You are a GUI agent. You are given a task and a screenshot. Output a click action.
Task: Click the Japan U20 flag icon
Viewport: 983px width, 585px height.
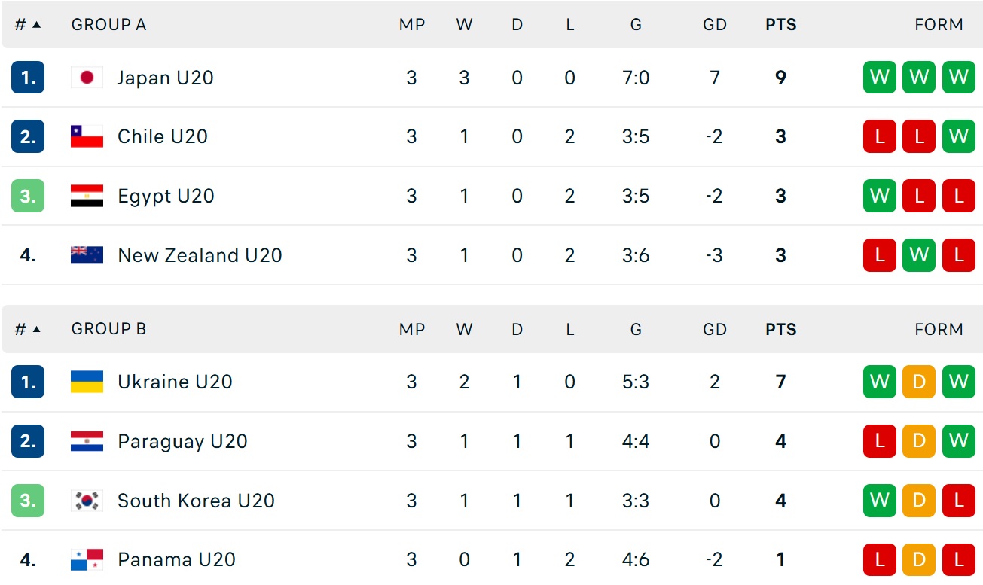(x=87, y=78)
